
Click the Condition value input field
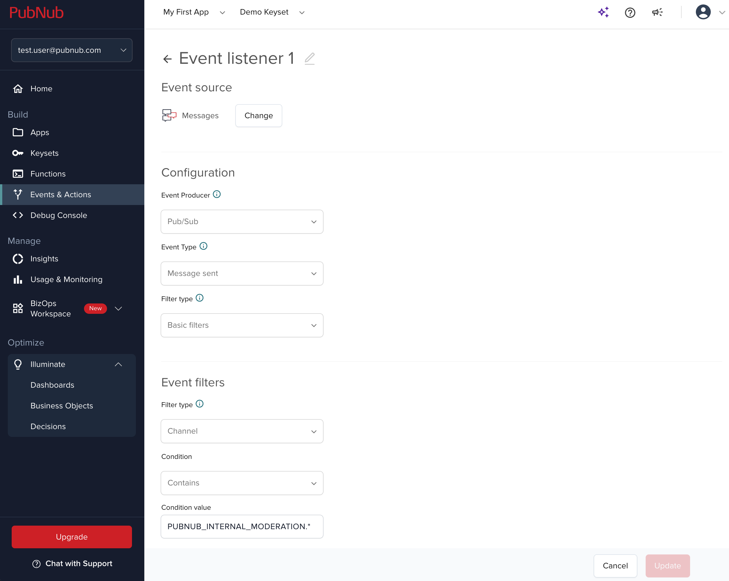click(x=242, y=527)
